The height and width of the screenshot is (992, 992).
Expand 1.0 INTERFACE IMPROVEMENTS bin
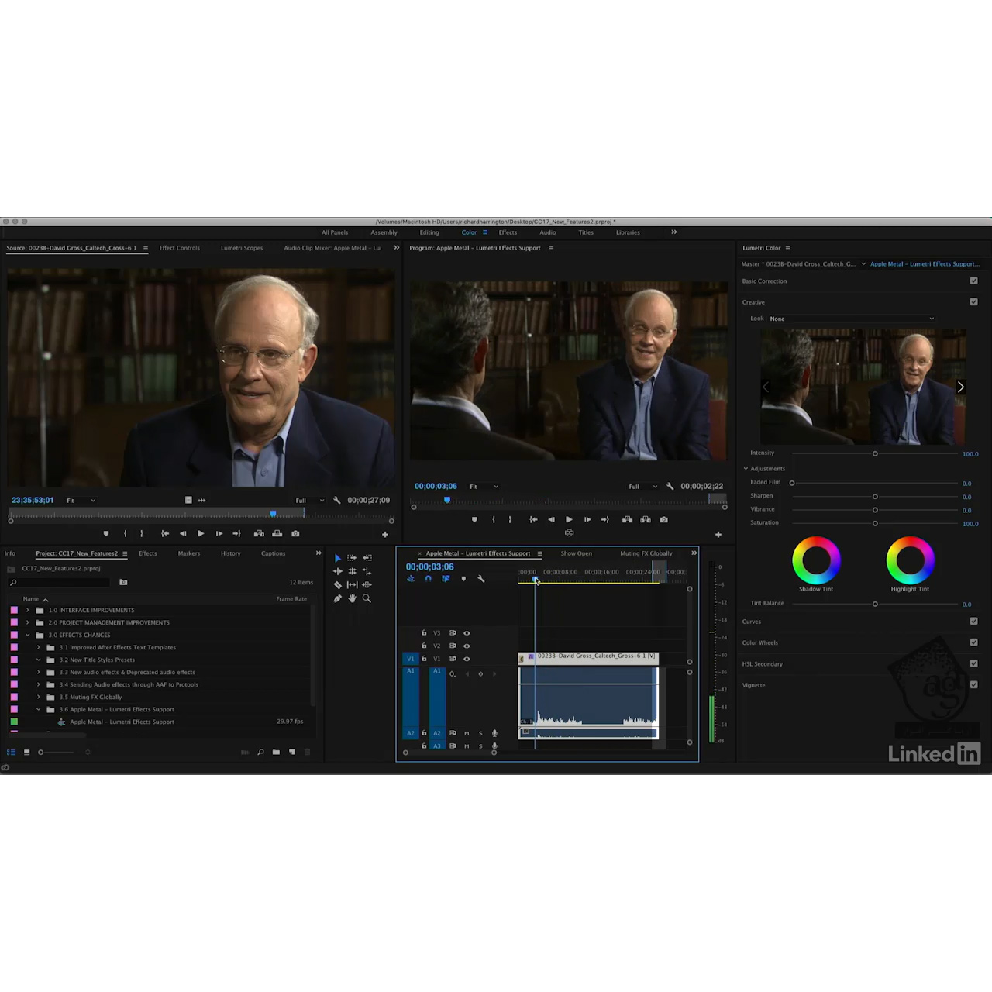point(28,610)
